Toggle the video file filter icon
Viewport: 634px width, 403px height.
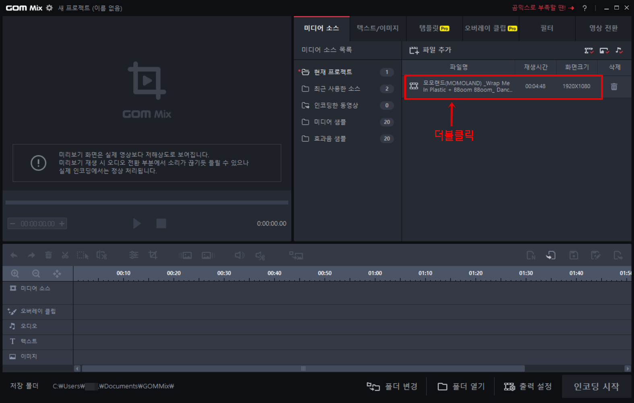pyautogui.click(x=589, y=50)
